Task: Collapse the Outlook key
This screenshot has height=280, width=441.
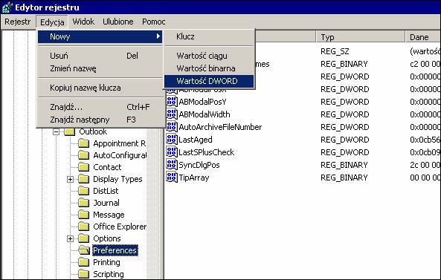Action: (x=57, y=131)
